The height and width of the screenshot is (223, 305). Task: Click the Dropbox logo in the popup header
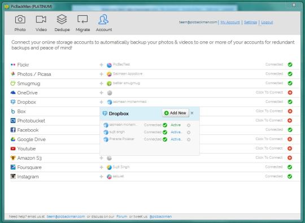[x=105, y=113]
